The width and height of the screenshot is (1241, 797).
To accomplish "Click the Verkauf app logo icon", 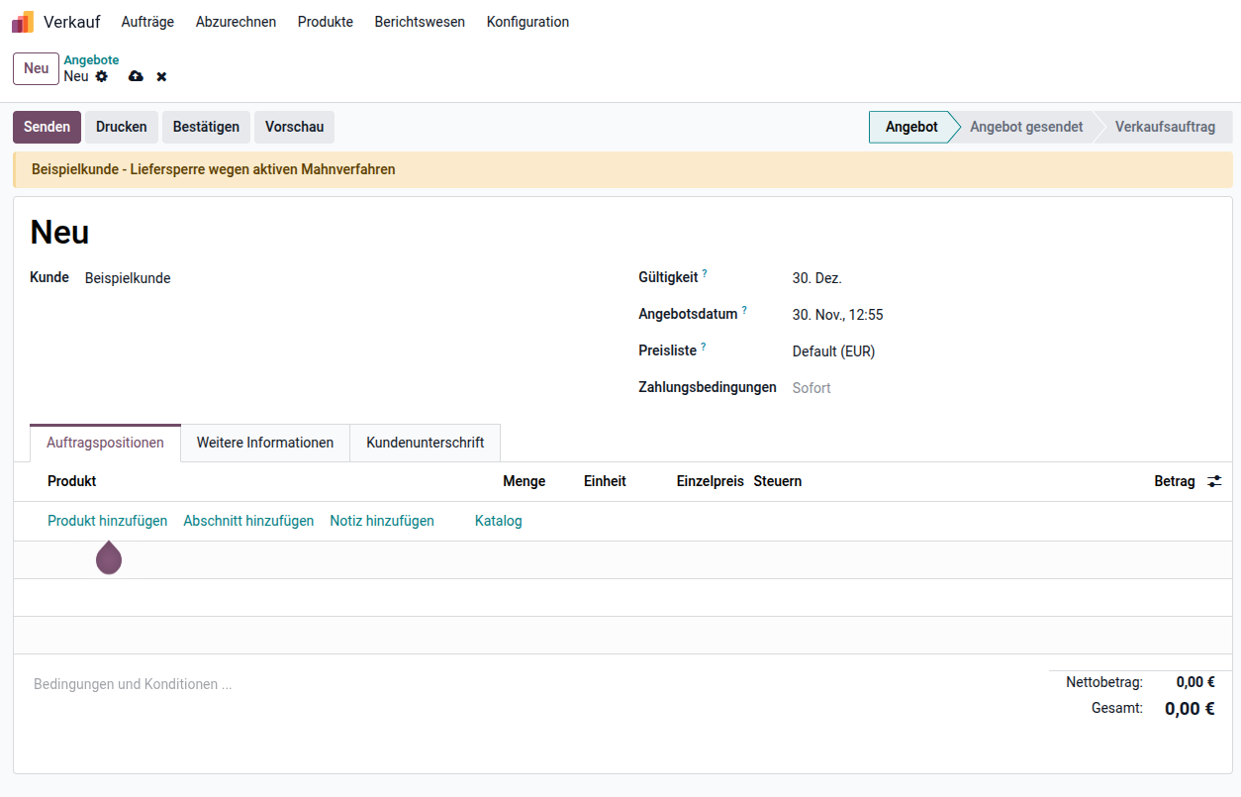I will tap(23, 22).
